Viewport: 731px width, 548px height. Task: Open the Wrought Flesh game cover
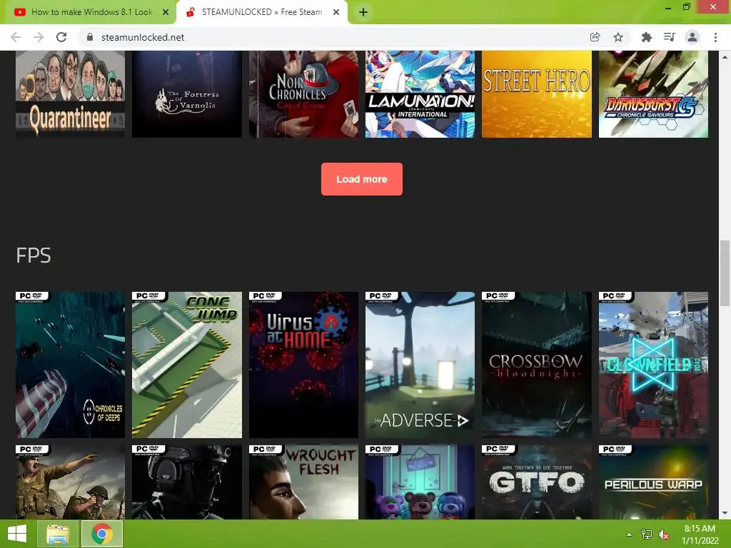303,482
